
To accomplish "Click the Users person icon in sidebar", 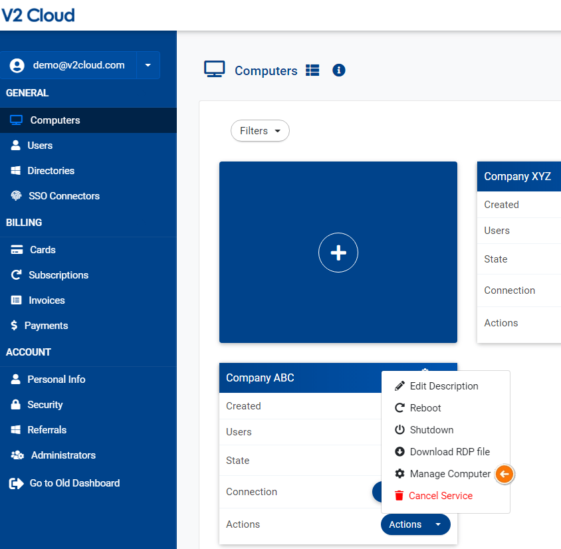I will [x=15, y=145].
